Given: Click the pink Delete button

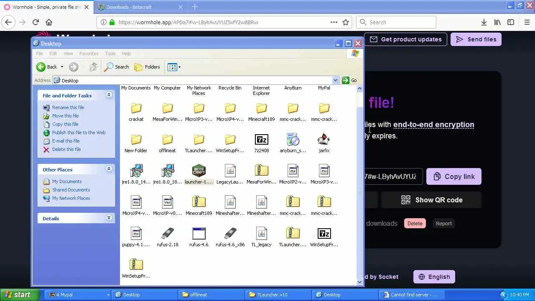Looking at the screenshot, I should (415, 223).
